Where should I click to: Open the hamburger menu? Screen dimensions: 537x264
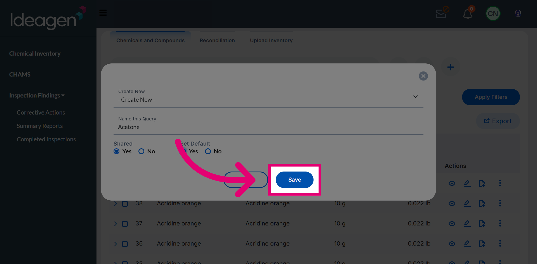click(103, 13)
